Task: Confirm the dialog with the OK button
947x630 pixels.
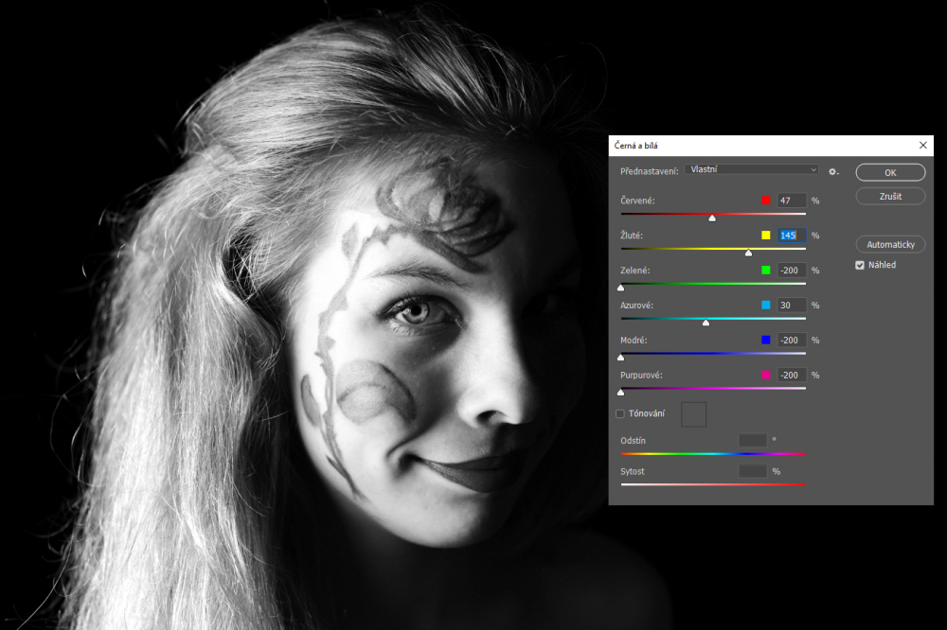Action: click(890, 173)
